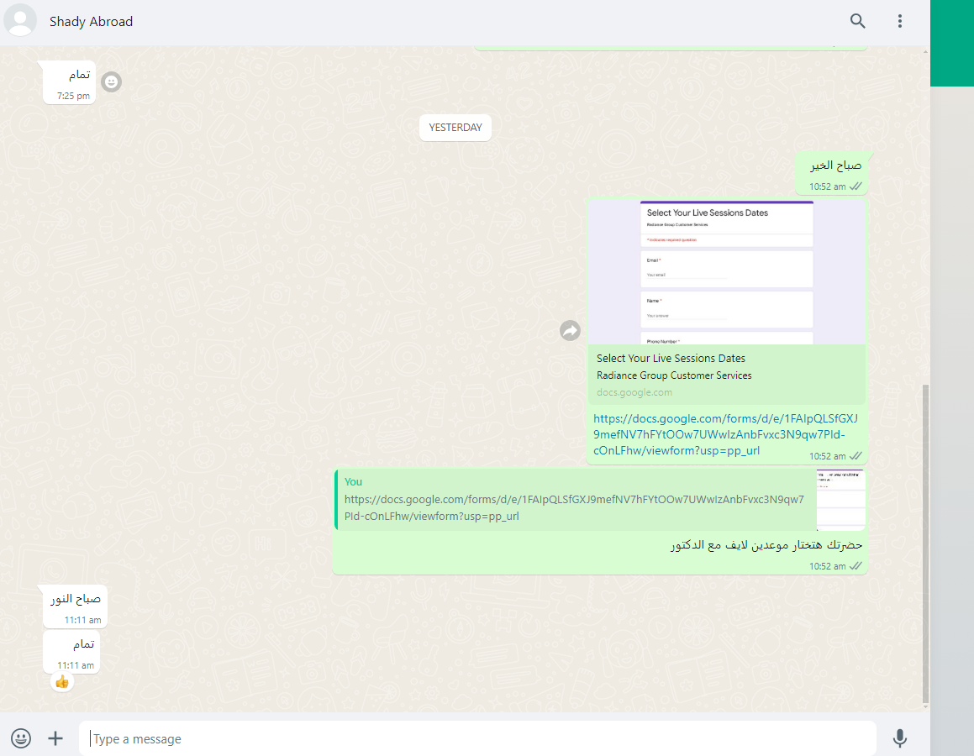The height and width of the screenshot is (756, 974).
Task: Click the link preview title Select Your Live Sessions Dates
Action: click(x=671, y=358)
